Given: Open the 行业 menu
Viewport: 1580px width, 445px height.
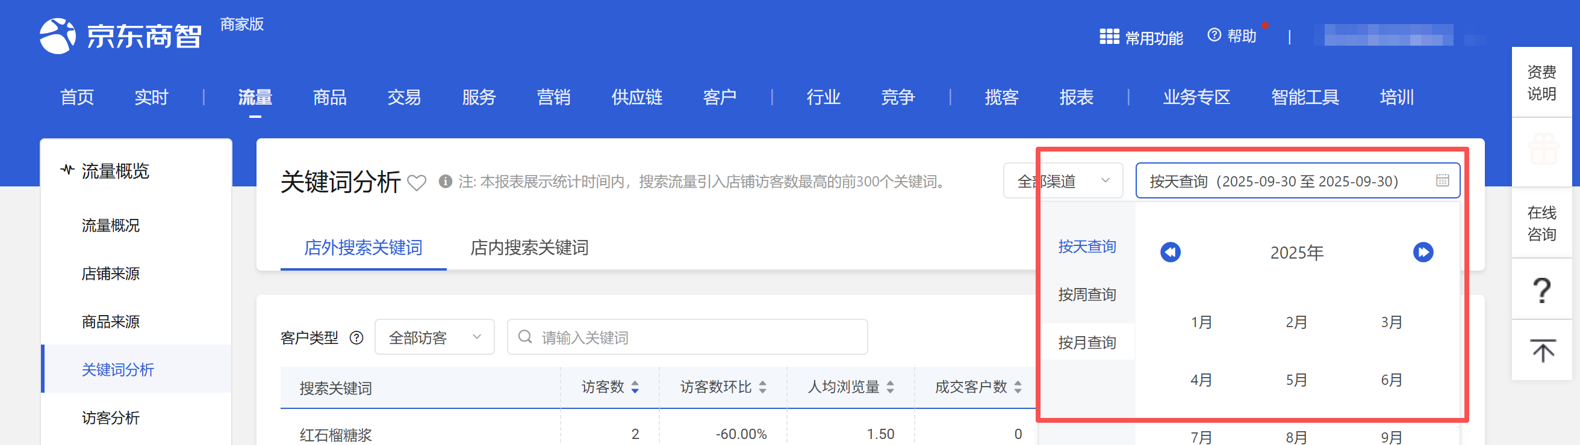Looking at the screenshot, I should tap(824, 97).
